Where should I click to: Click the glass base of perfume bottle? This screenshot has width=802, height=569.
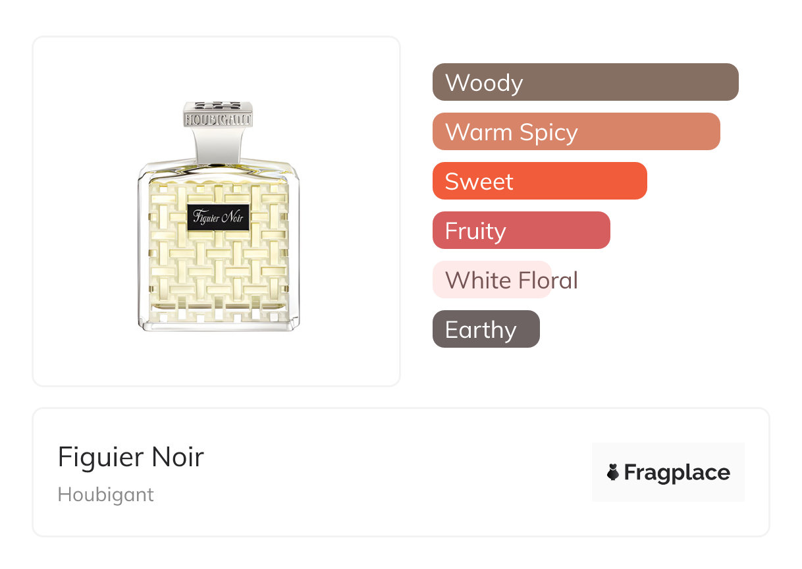pos(218,323)
